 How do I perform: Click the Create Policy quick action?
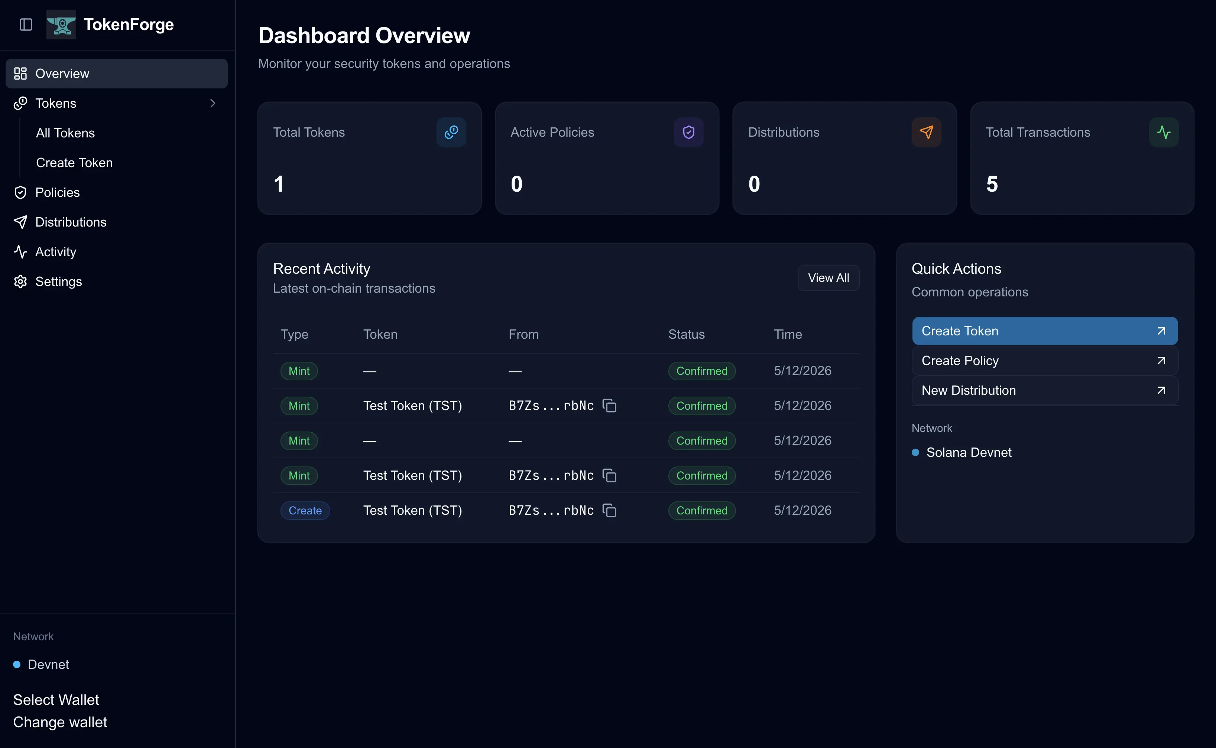click(1045, 360)
